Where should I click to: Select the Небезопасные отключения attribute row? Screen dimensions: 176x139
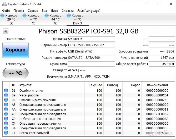point(86,119)
